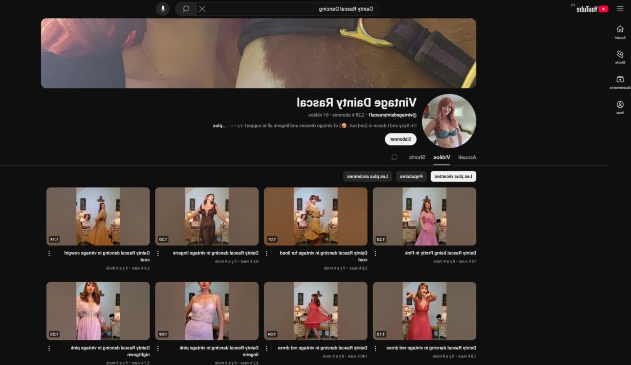This screenshot has height=365, width=631.
Task: Open Accueil home in sidebar
Action: click(x=620, y=32)
